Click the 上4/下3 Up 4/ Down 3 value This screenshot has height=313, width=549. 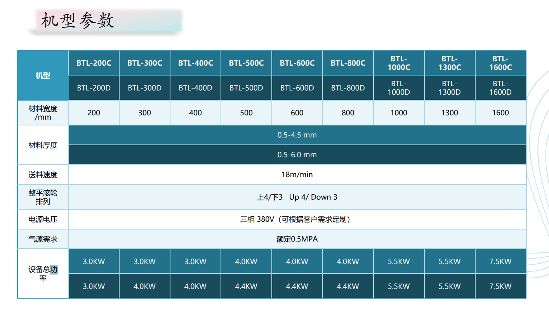297,197
